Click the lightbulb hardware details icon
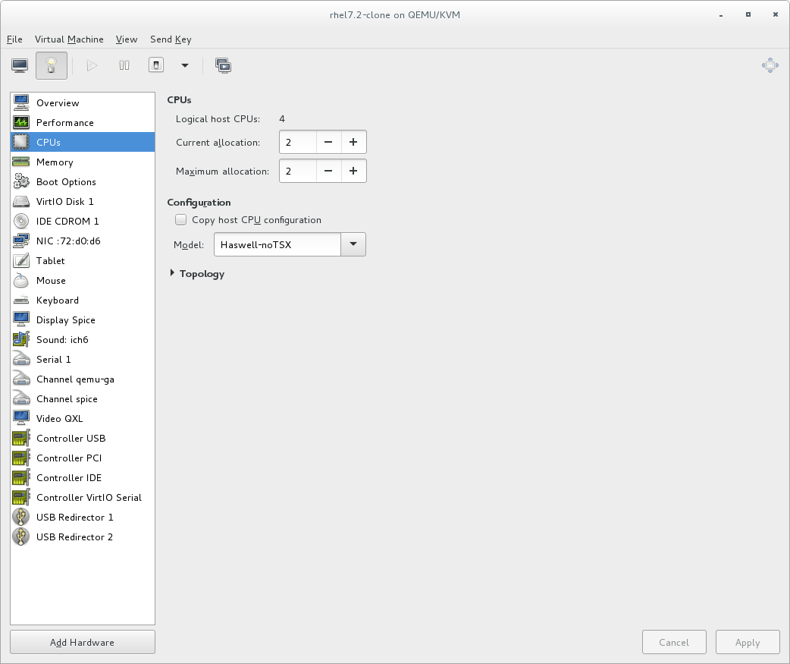Image resolution: width=790 pixels, height=664 pixels. tap(52, 66)
